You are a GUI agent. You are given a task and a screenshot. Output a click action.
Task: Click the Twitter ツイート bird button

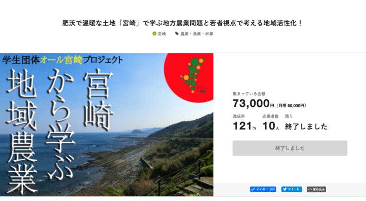(x=291, y=189)
